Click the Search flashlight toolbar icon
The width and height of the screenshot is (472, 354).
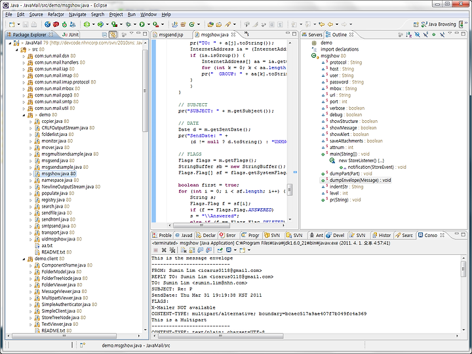pos(228,24)
